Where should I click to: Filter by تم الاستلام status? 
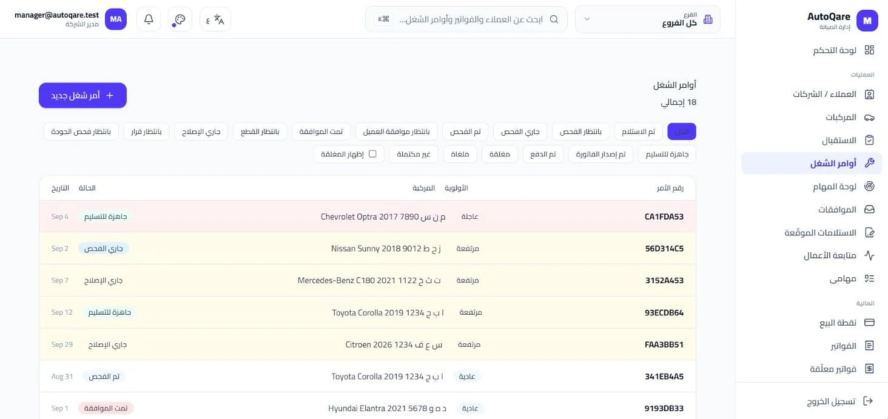639,132
